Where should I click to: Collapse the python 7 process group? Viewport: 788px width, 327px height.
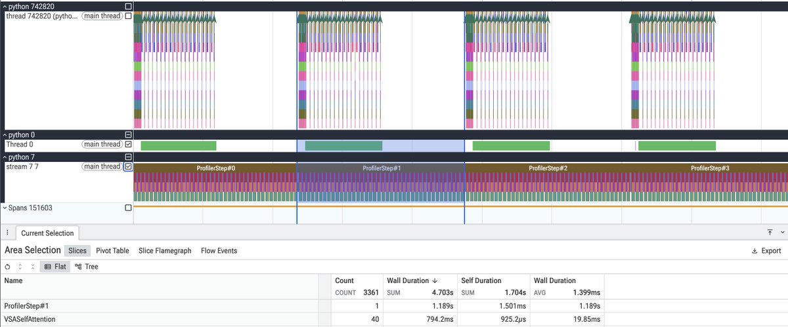coord(5,157)
